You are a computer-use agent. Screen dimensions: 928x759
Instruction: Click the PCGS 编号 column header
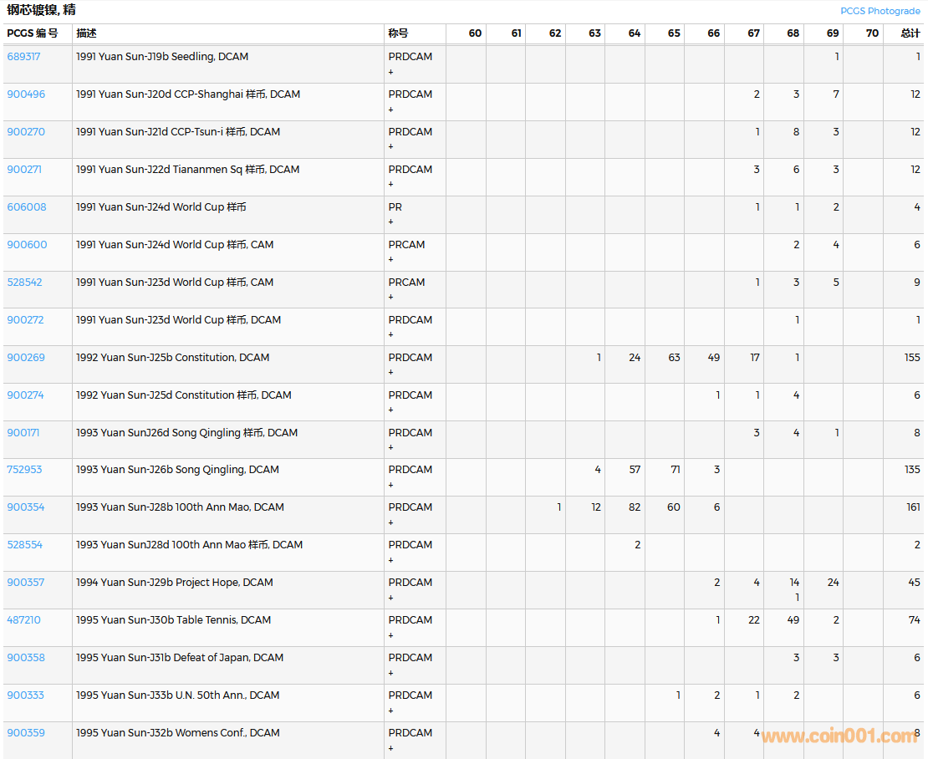[33, 33]
